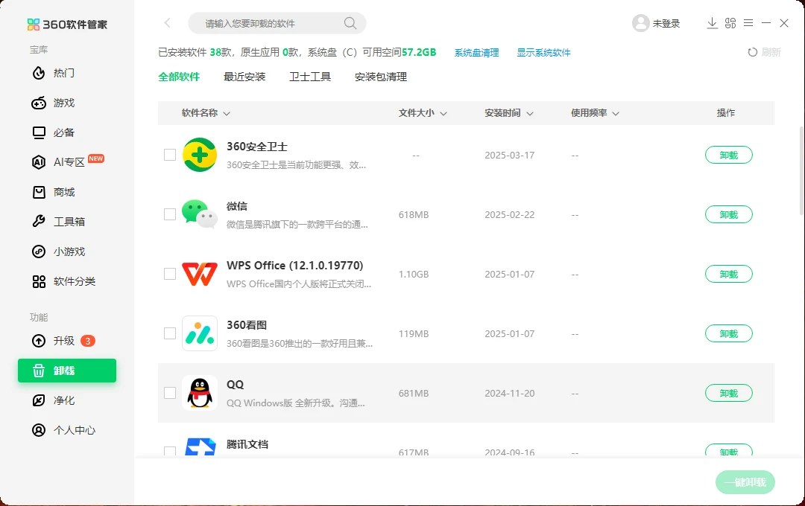
Task: Click the 显示系统软件 link
Action: [x=543, y=52]
